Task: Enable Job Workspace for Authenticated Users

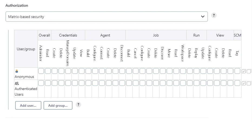Action: 183,83
